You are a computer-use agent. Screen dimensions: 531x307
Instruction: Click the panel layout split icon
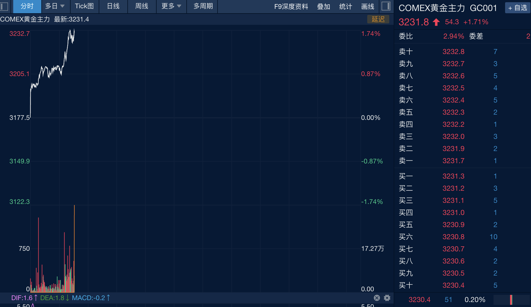click(x=387, y=6)
